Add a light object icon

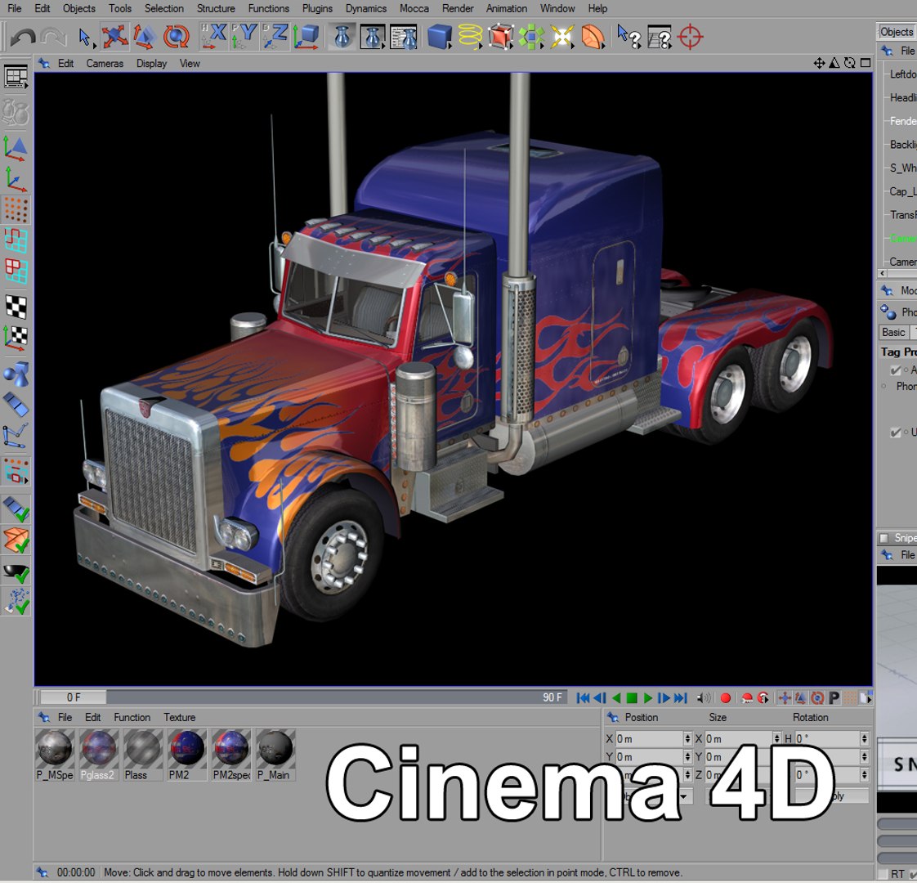[561, 37]
